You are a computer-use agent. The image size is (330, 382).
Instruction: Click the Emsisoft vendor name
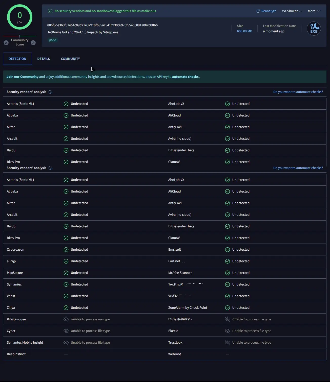pyautogui.click(x=175, y=250)
